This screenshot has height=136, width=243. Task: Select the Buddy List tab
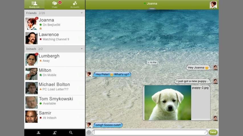pos(34,5)
